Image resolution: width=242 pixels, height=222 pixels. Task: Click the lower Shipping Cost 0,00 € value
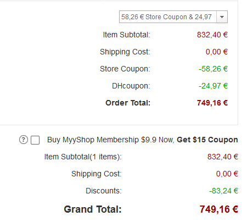[x=227, y=174]
